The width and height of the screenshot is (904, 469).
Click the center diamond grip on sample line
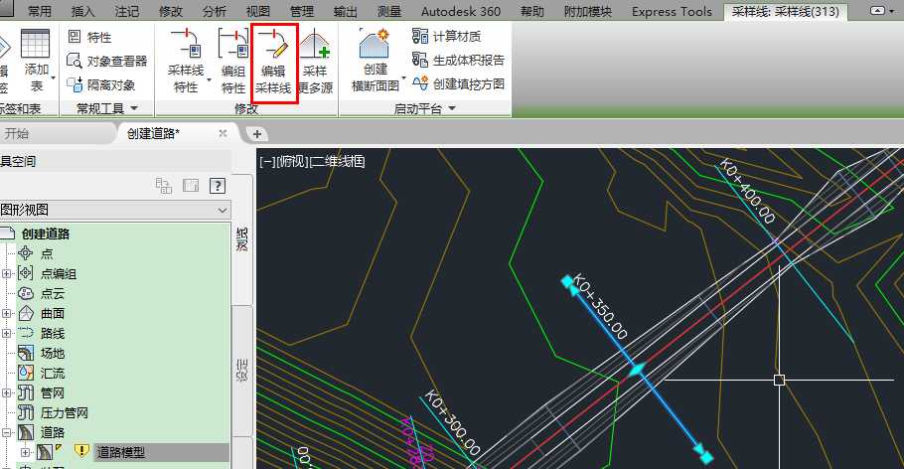tap(637, 370)
